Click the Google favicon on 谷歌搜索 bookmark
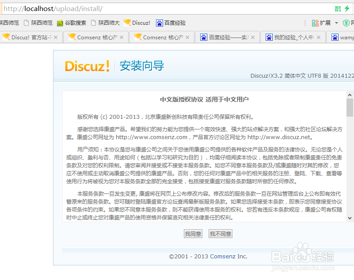The width and height of the screenshot is (354, 280). pyautogui.click(x=60, y=22)
